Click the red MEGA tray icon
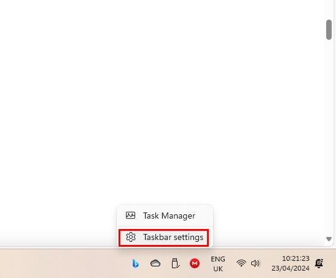This screenshot has width=336, height=278. tap(195, 263)
